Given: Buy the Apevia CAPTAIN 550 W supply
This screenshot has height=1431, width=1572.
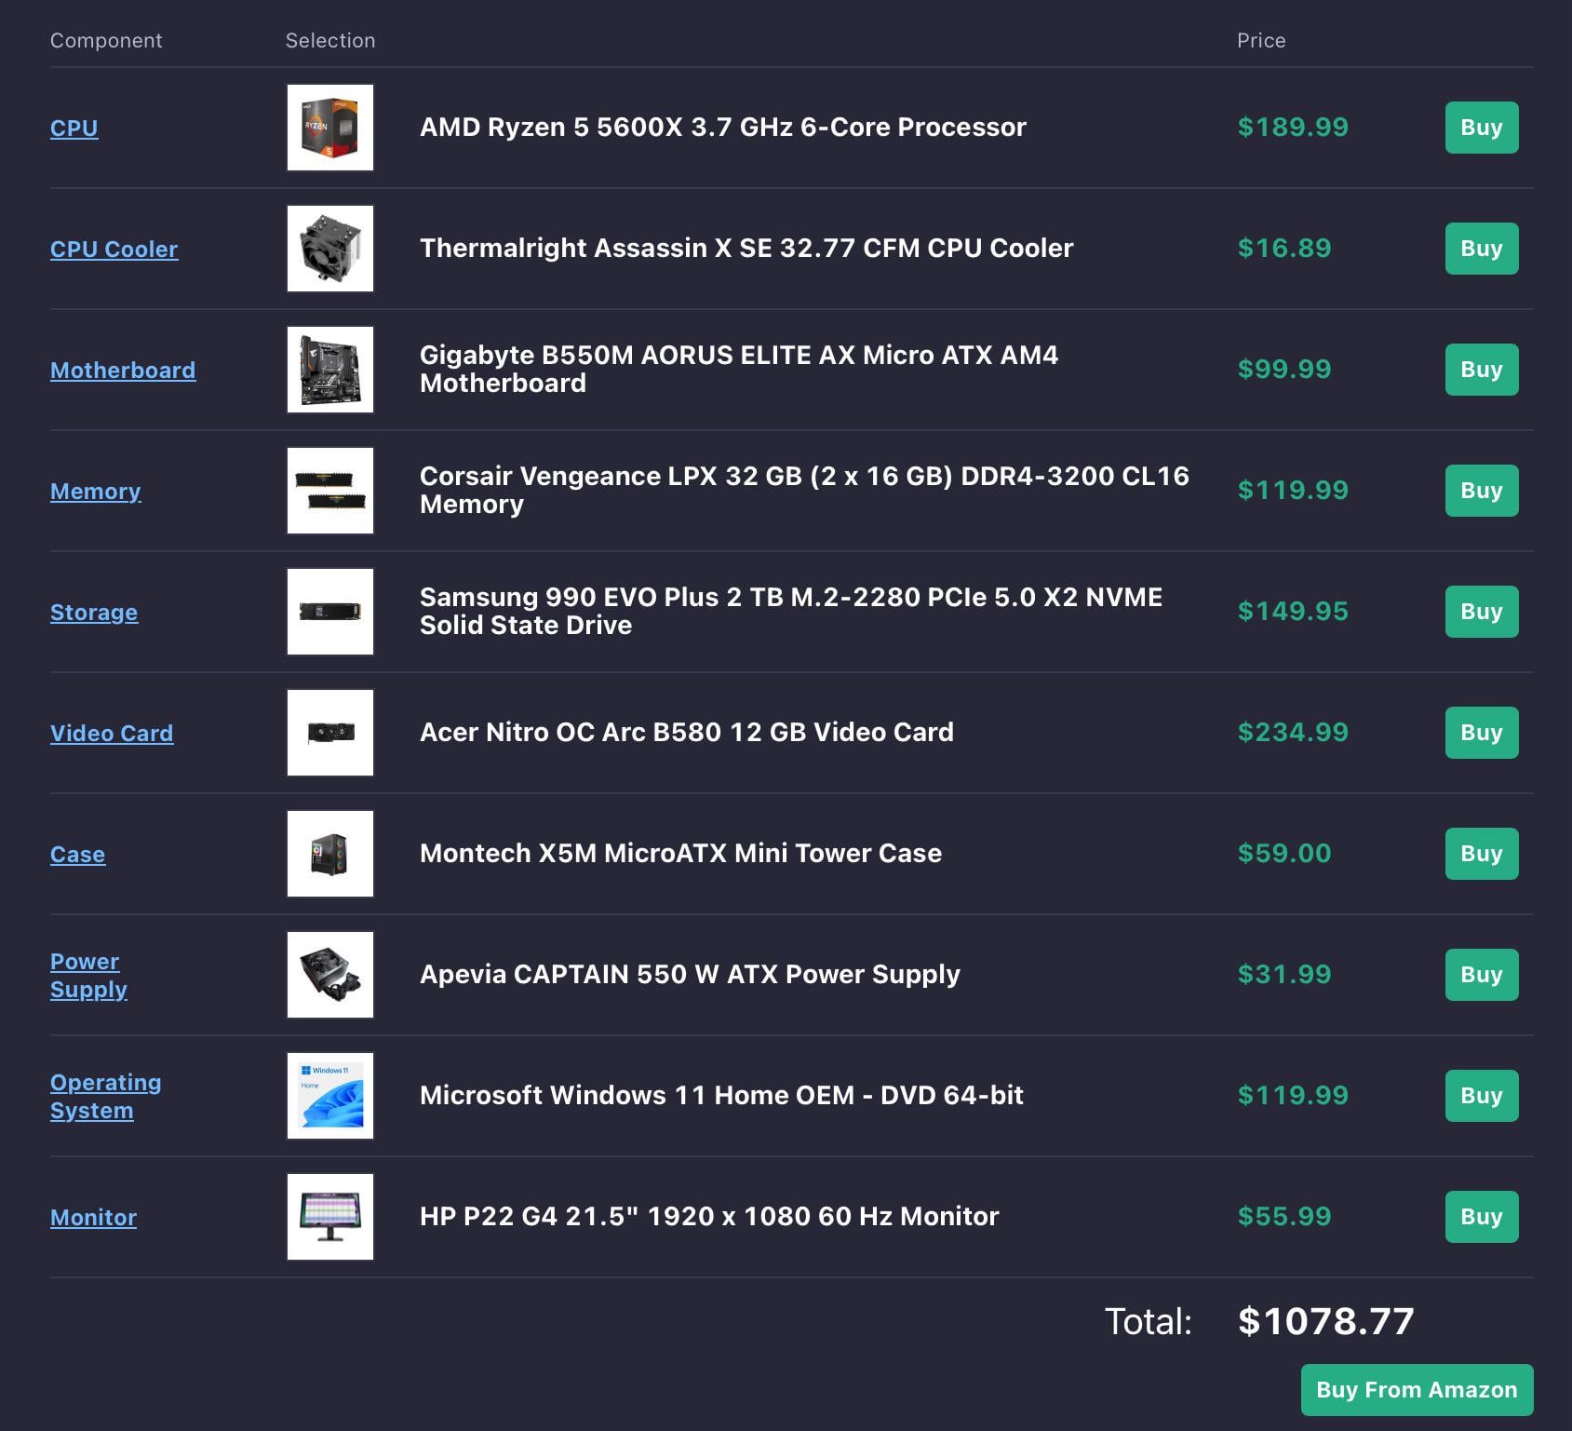Looking at the screenshot, I should pos(1481,975).
